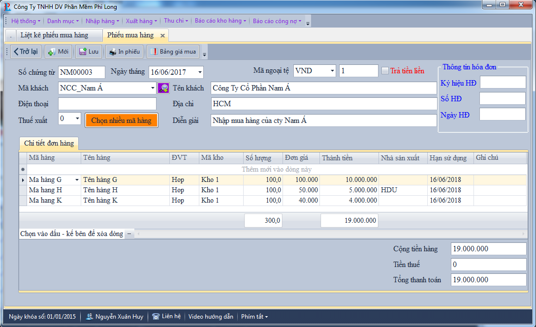Open the Hệ thống menu

click(x=26, y=21)
